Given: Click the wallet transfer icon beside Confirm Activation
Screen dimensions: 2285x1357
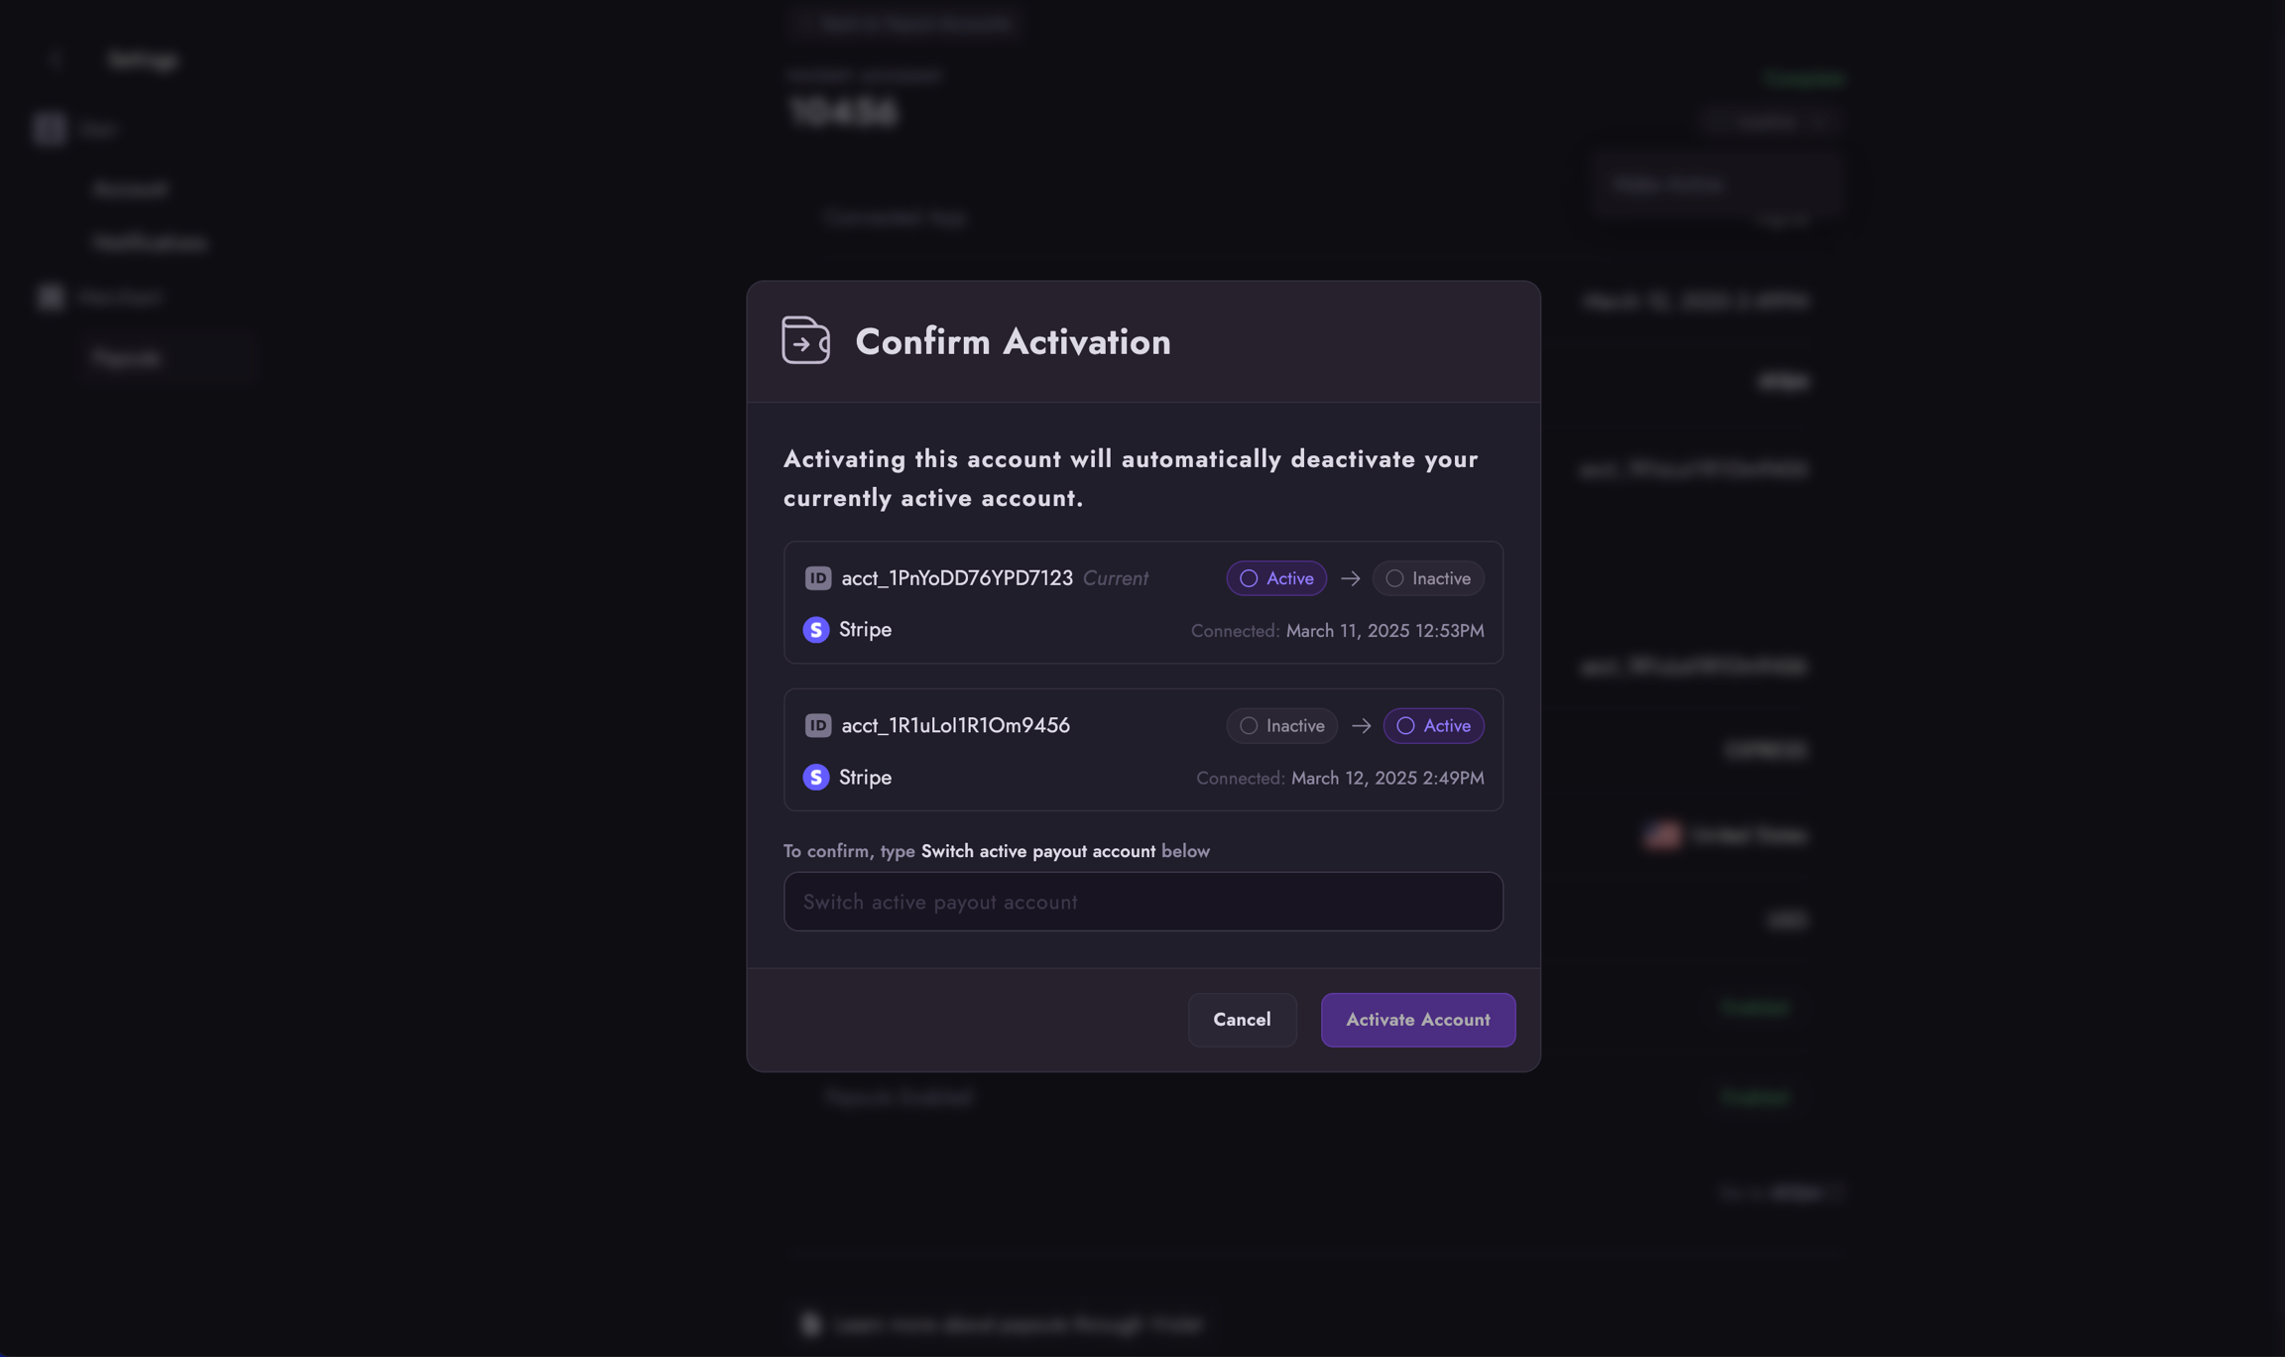Looking at the screenshot, I should pos(805,340).
